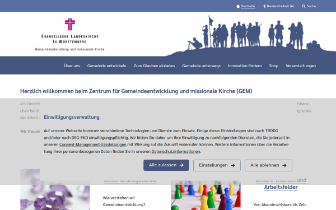Click the purple cross church logo

70,24
